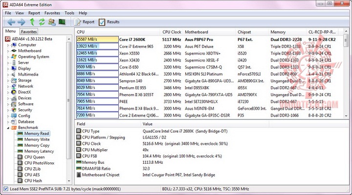The image size is (352, 195).
Task: Switch to the Favorites tab
Action: pos(29,32)
